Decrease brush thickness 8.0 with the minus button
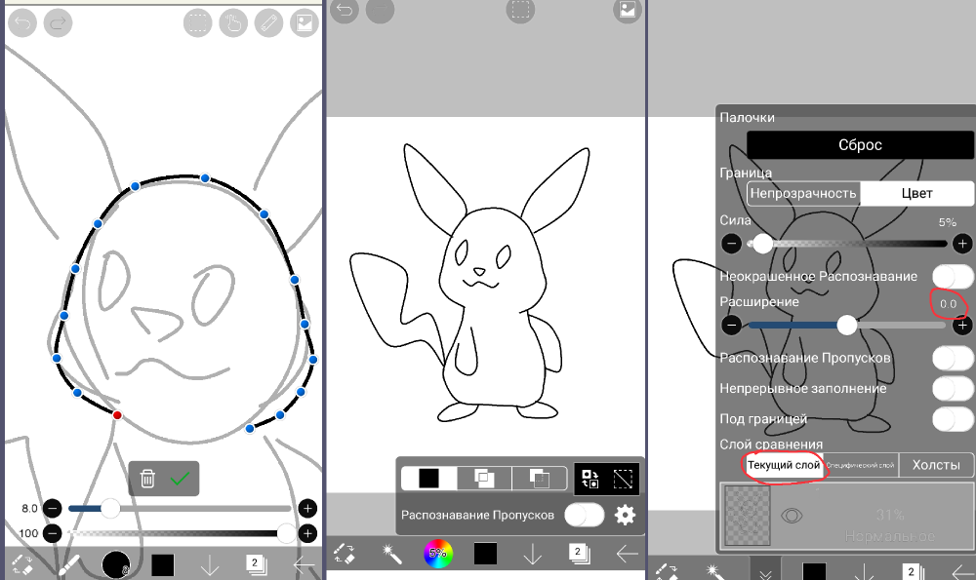976x580 pixels. [53, 509]
